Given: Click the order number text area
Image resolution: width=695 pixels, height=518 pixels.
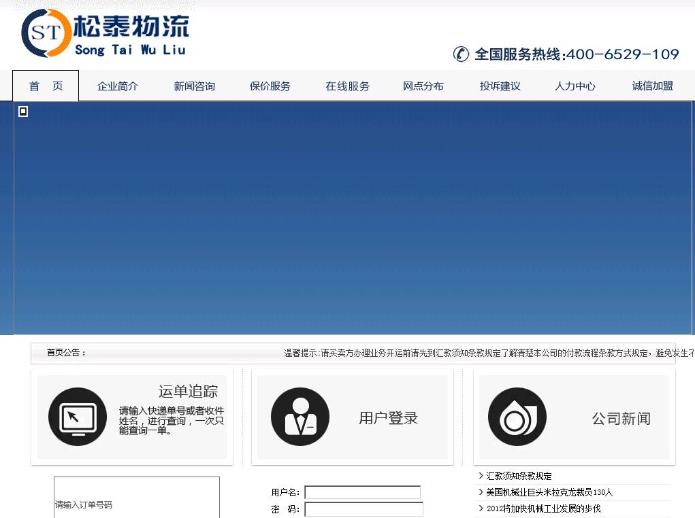Looking at the screenshot, I should (137, 498).
